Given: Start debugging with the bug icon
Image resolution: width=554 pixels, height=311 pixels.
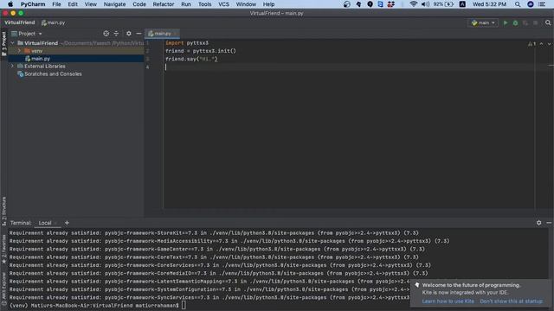Looking at the screenshot, I should [516, 23].
